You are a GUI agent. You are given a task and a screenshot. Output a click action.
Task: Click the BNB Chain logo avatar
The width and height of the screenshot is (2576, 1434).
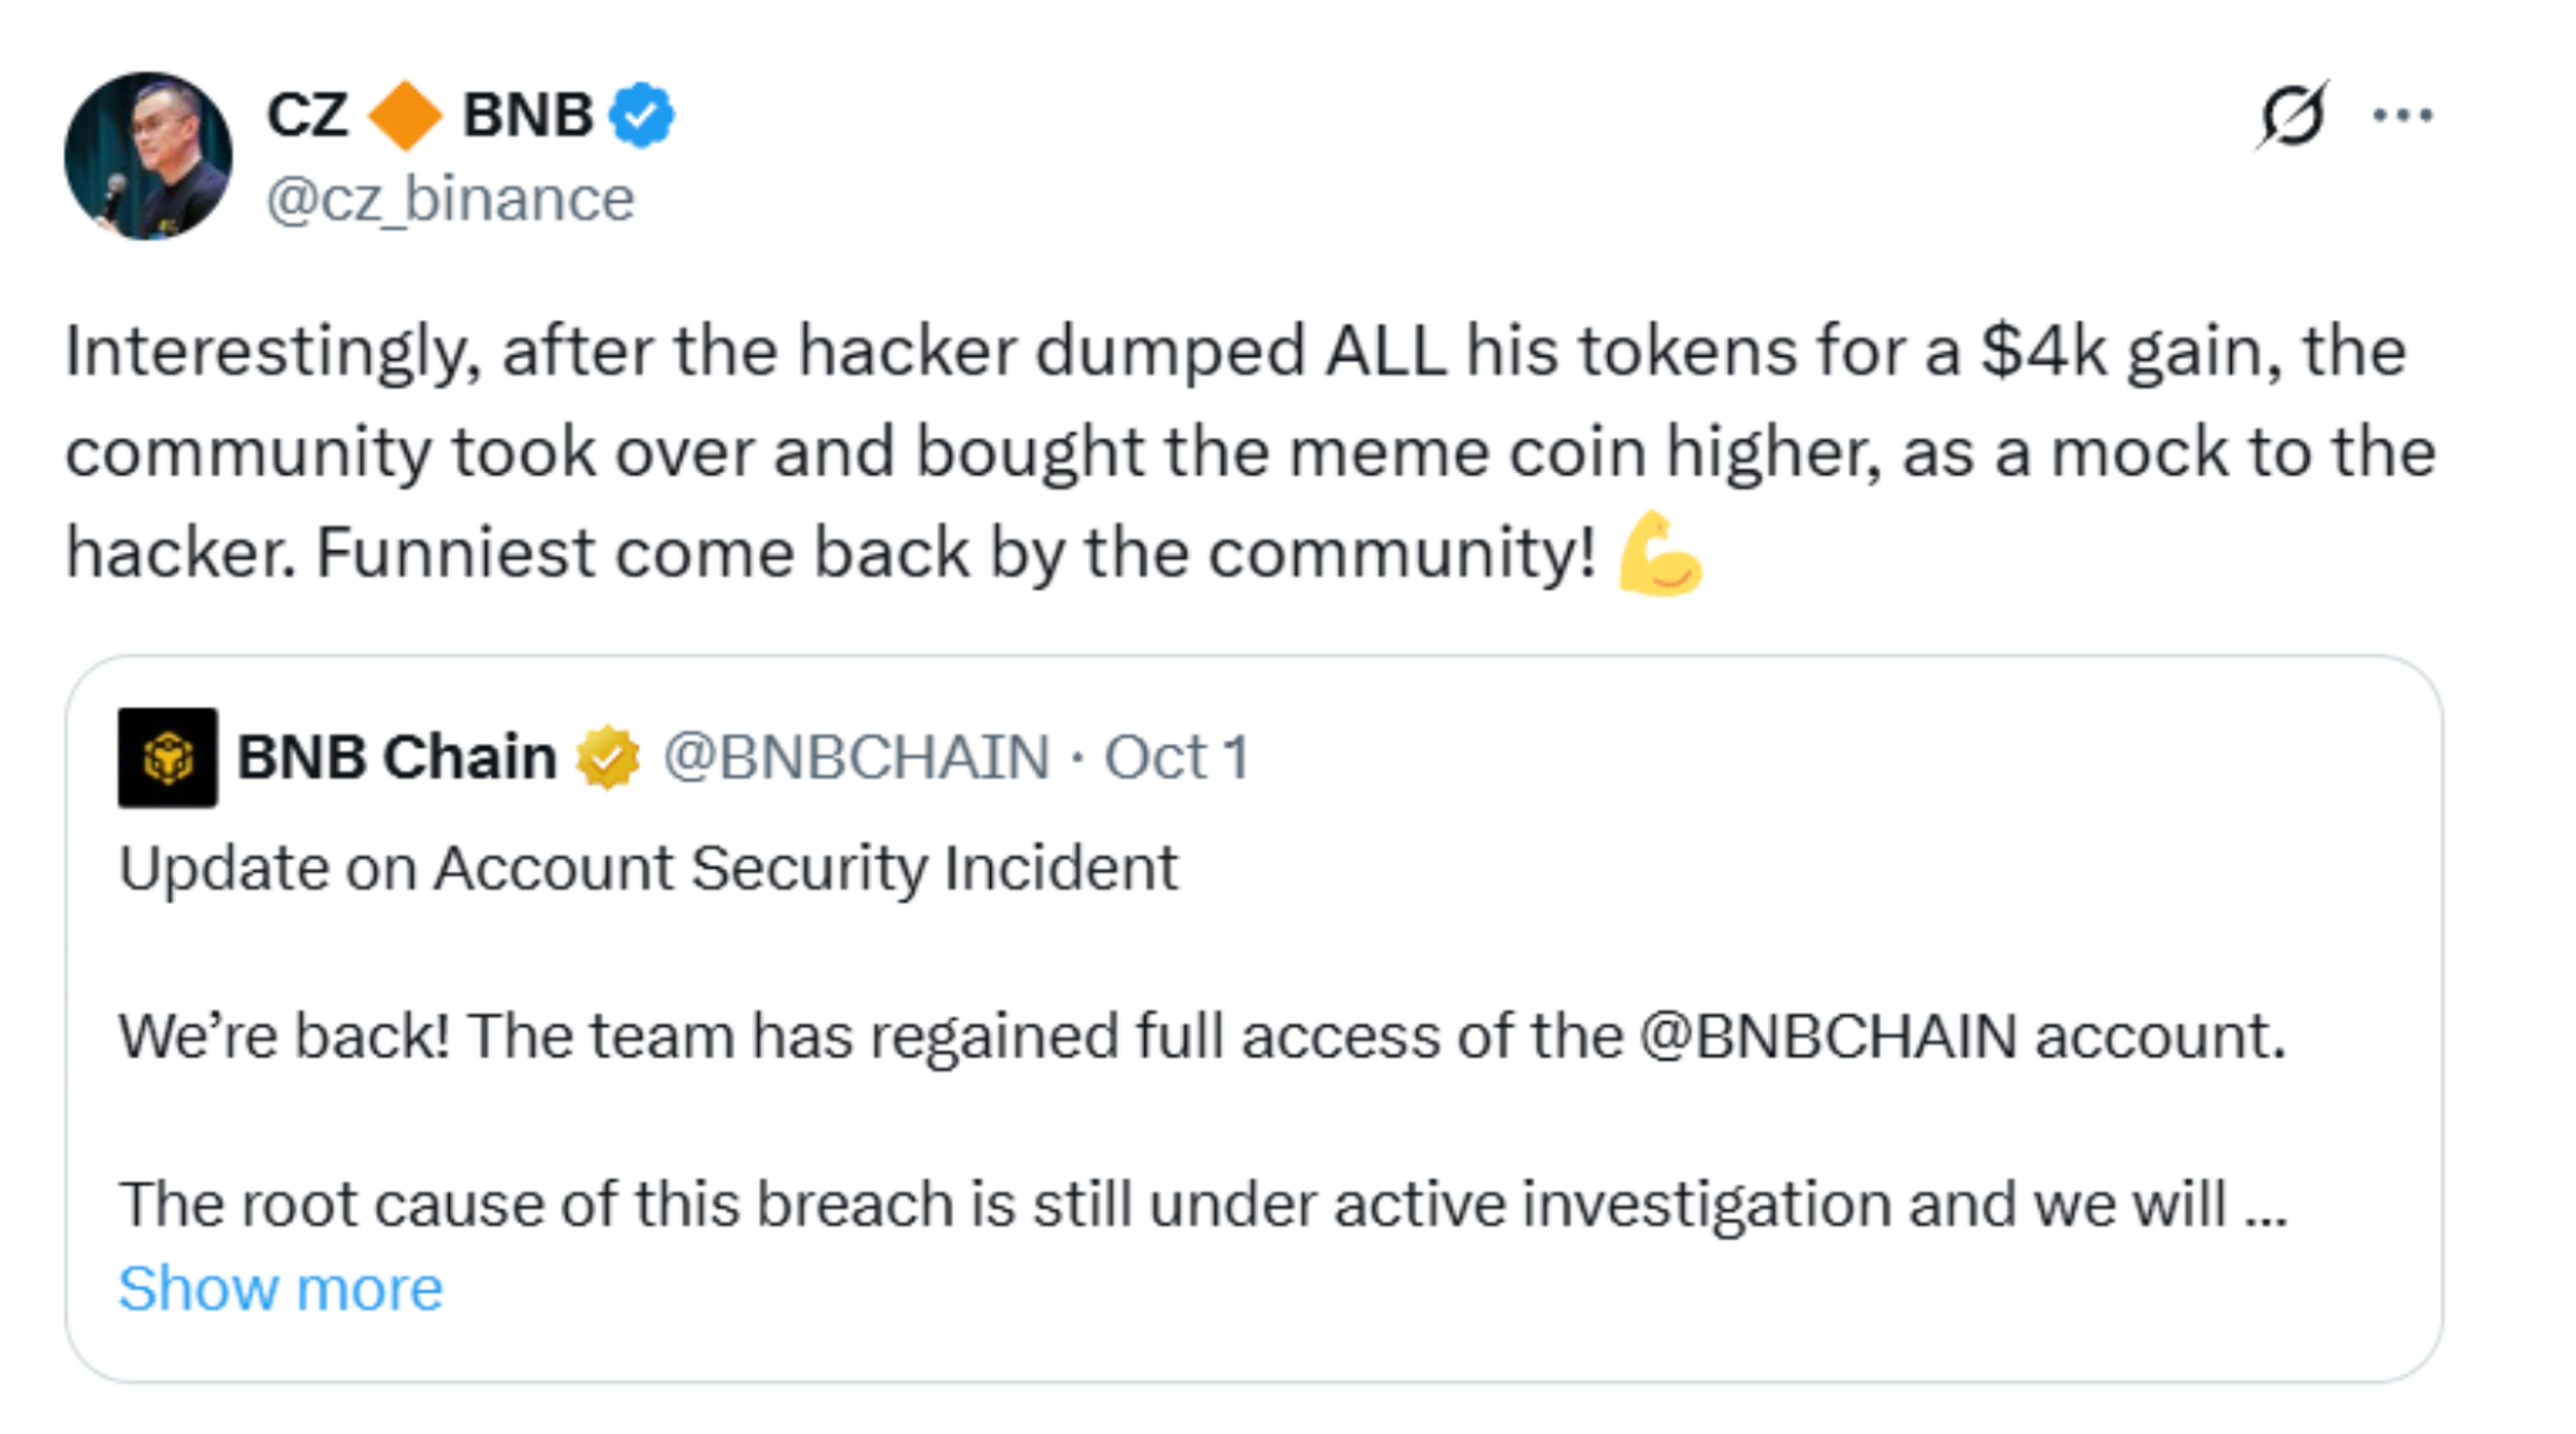(x=168, y=757)
